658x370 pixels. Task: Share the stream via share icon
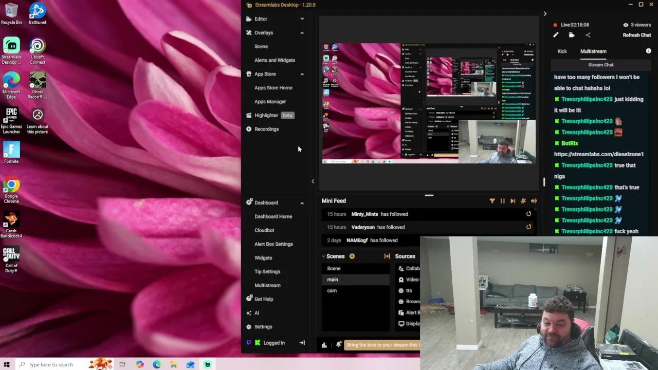pos(588,35)
